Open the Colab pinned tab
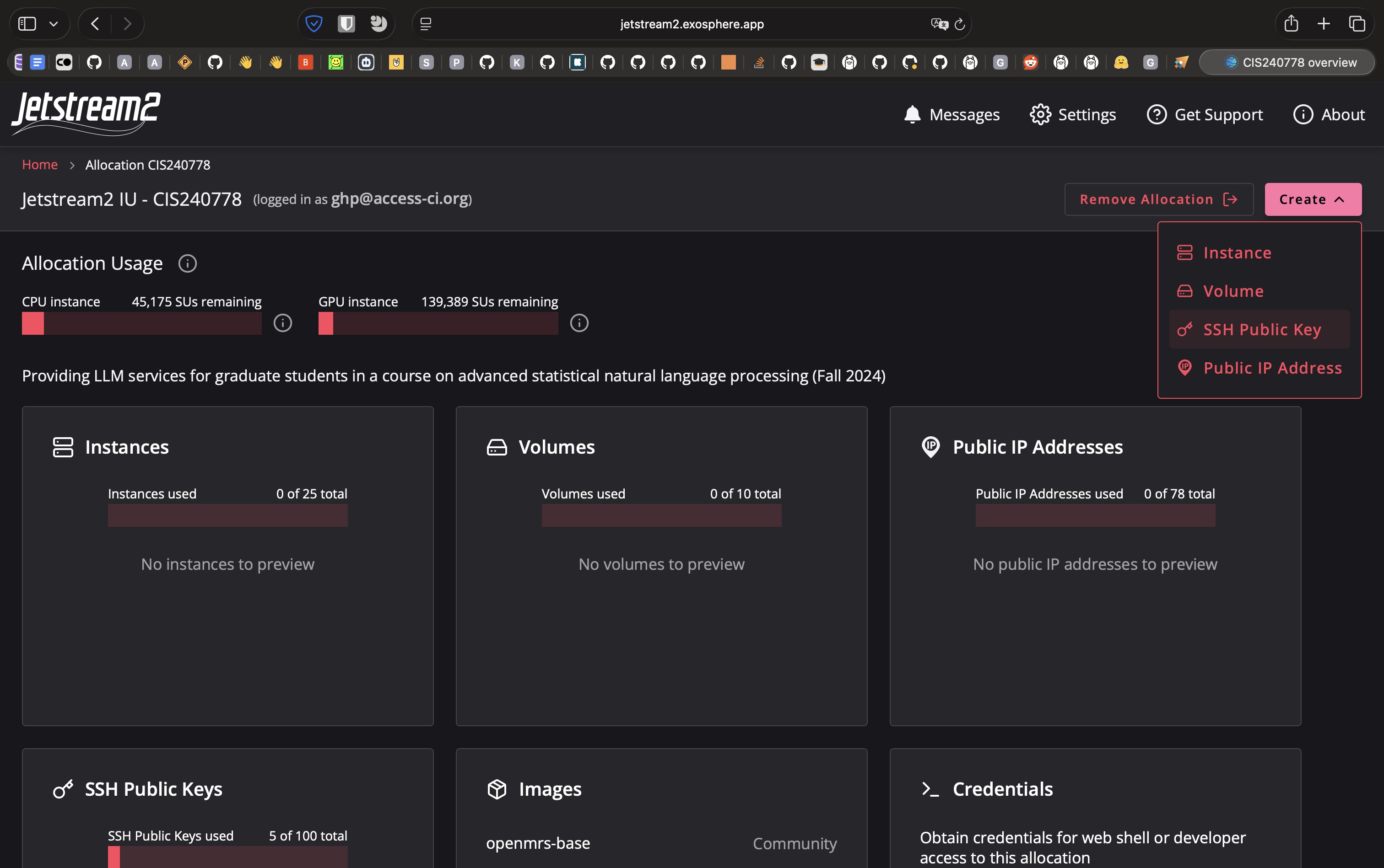Screen dimensions: 1384x868 [64, 62]
